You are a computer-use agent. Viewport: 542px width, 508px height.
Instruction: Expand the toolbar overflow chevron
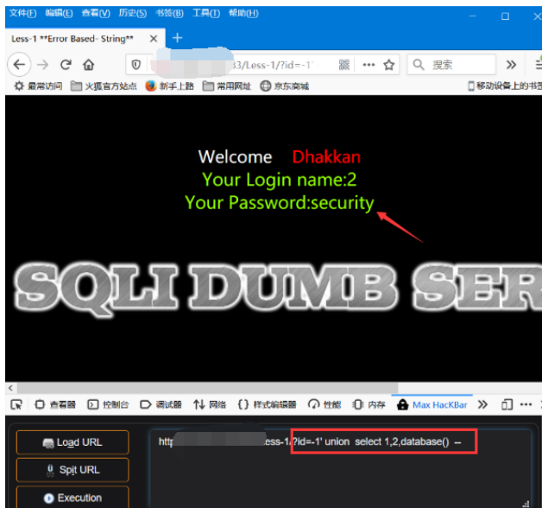coord(511,65)
